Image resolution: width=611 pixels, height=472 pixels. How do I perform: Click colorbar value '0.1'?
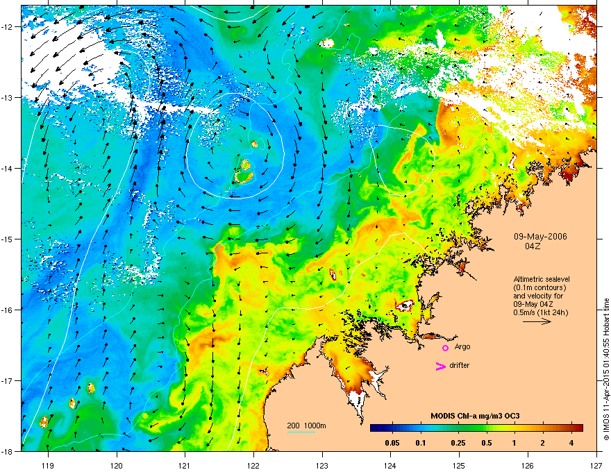tap(421, 443)
